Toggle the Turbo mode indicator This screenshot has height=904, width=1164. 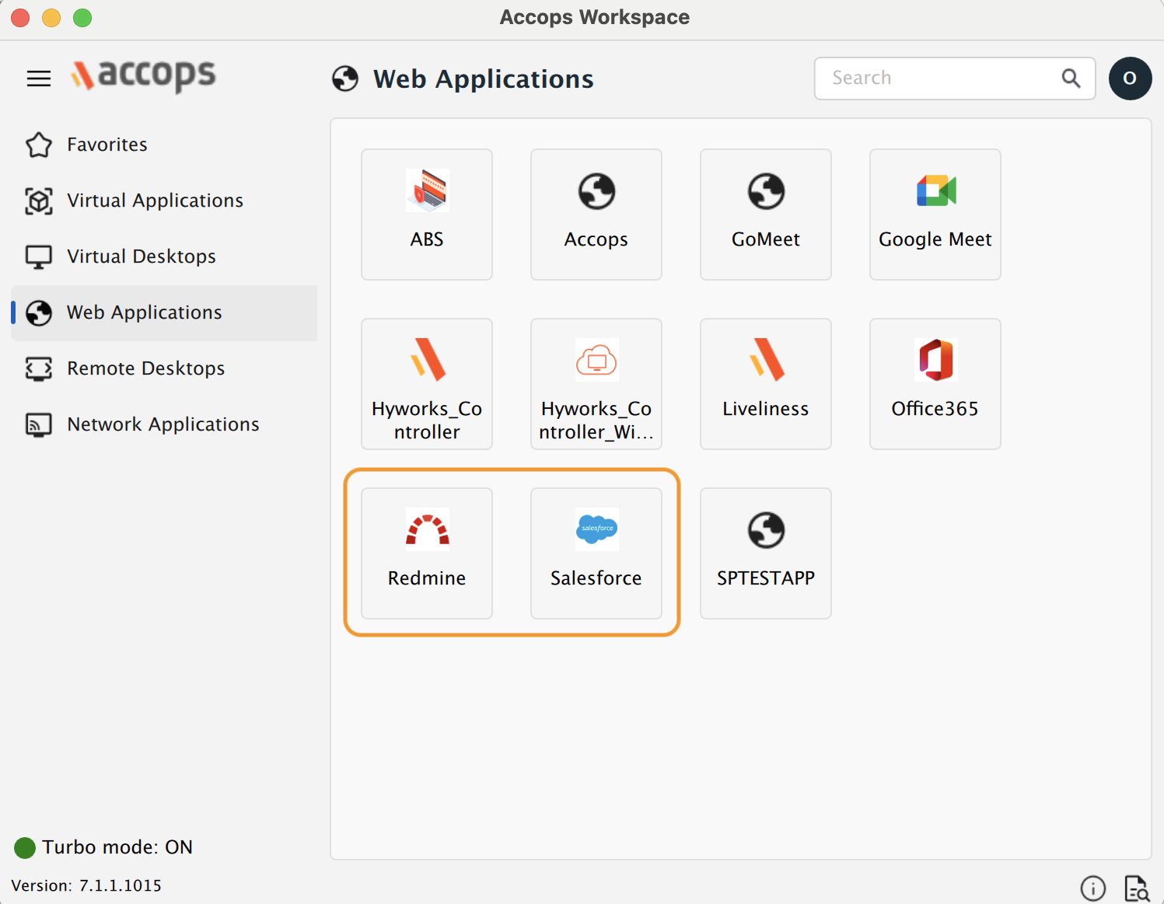[x=26, y=847]
